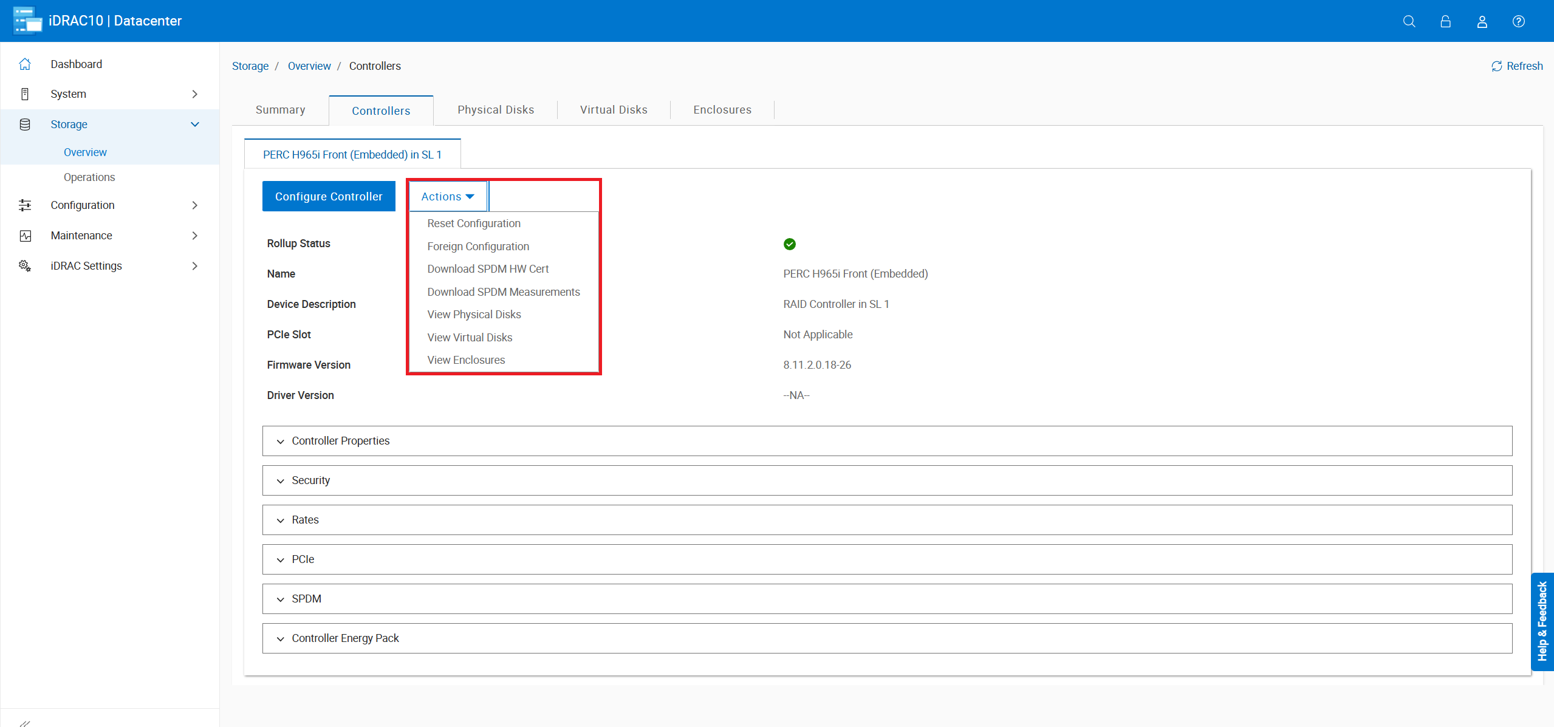Choose Download SPDM Measurements menu item
The height and width of the screenshot is (727, 1554).
pyautogui.click(x=503, y=292)
